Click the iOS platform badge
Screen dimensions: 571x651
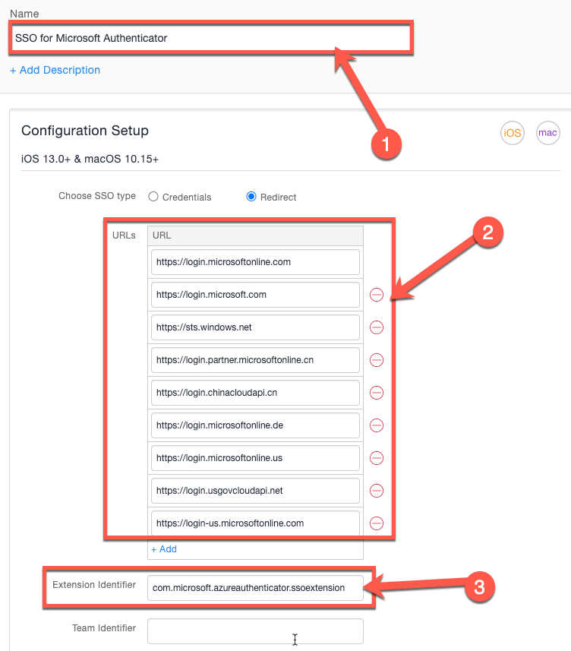(513, 132)
